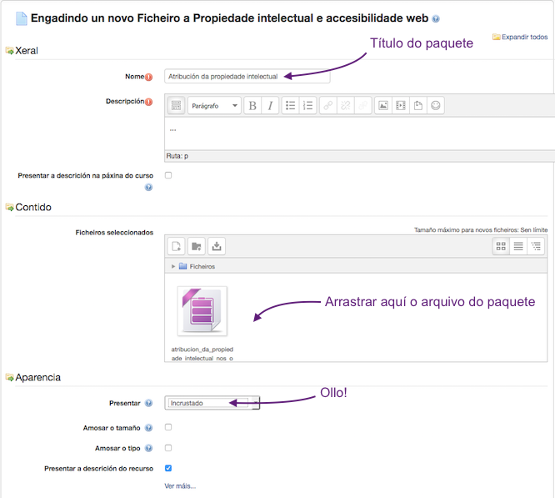Click inside the description text area
This screenshot has height=498, width=555.
(359, 133)
